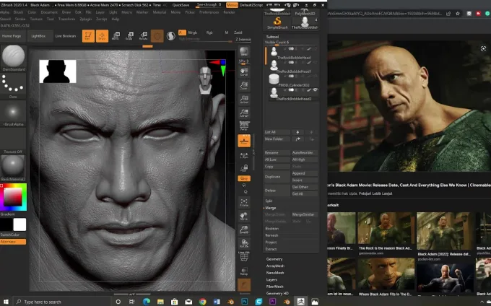Open the Material menu
The width and height of the screenshot is (491, 306).
[160, 12]
